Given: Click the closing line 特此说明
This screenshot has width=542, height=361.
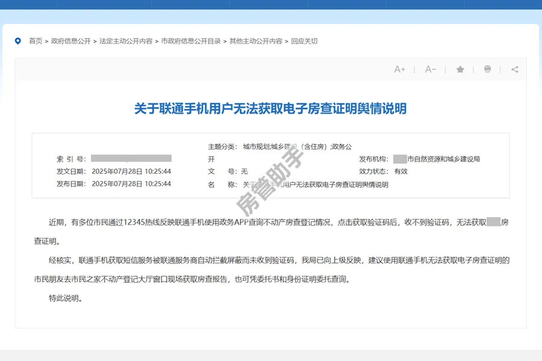Looking at the screenshot, I should click(x=64, y=298).
